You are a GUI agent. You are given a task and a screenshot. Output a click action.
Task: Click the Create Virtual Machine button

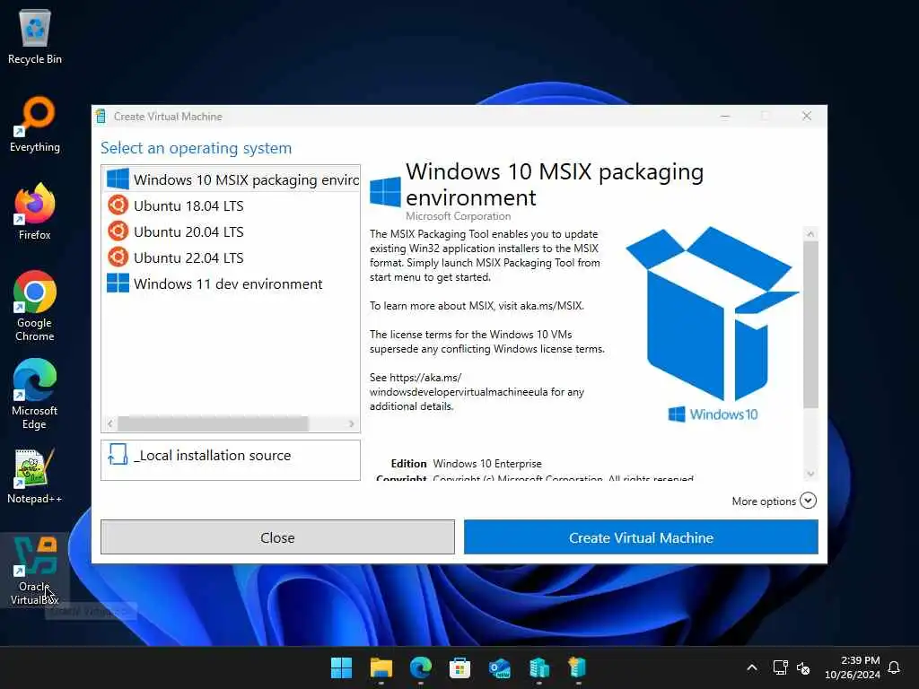tap(641, 537)
